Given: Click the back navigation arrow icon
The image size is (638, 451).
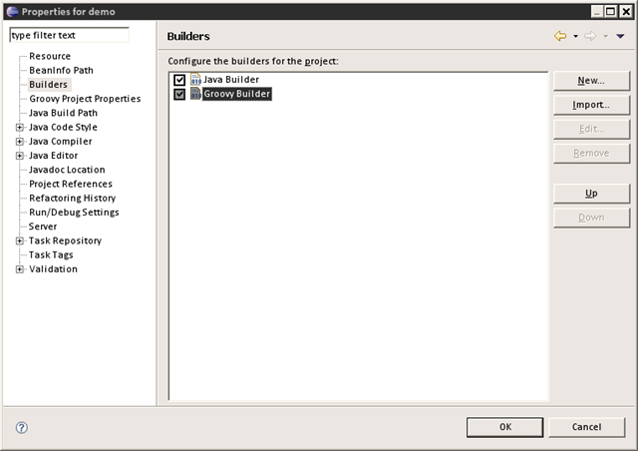Looking at the screenshot, I should click(560, 36).
